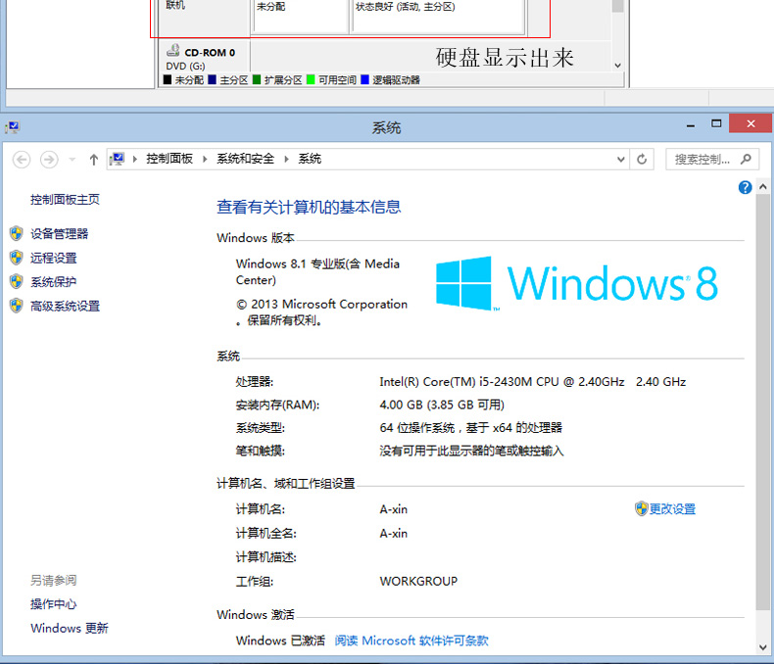Close the 系统 window
This screenshot has height=664, width=774.
(x=750, y=123)
